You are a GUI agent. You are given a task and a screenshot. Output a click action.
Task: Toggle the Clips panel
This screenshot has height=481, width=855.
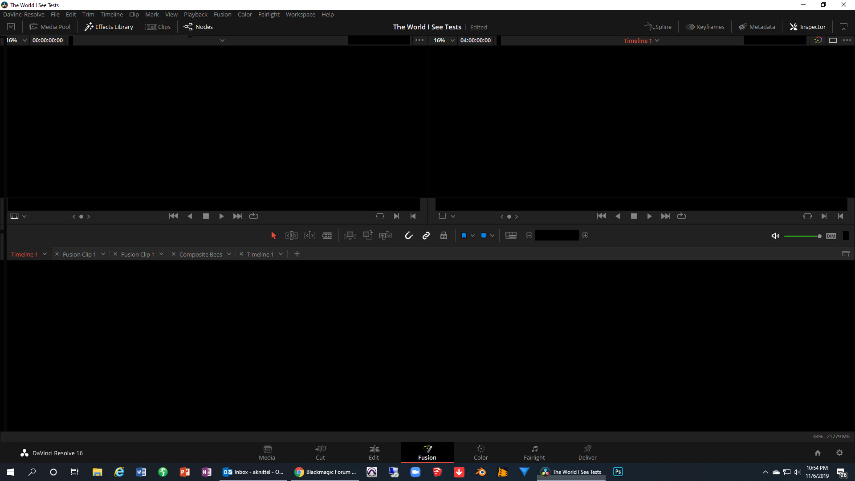pos(158,27)
